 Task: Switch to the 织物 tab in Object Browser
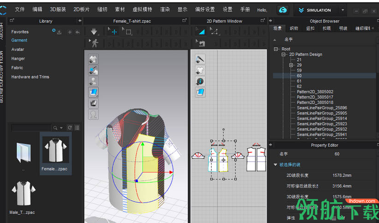[294, 28]
